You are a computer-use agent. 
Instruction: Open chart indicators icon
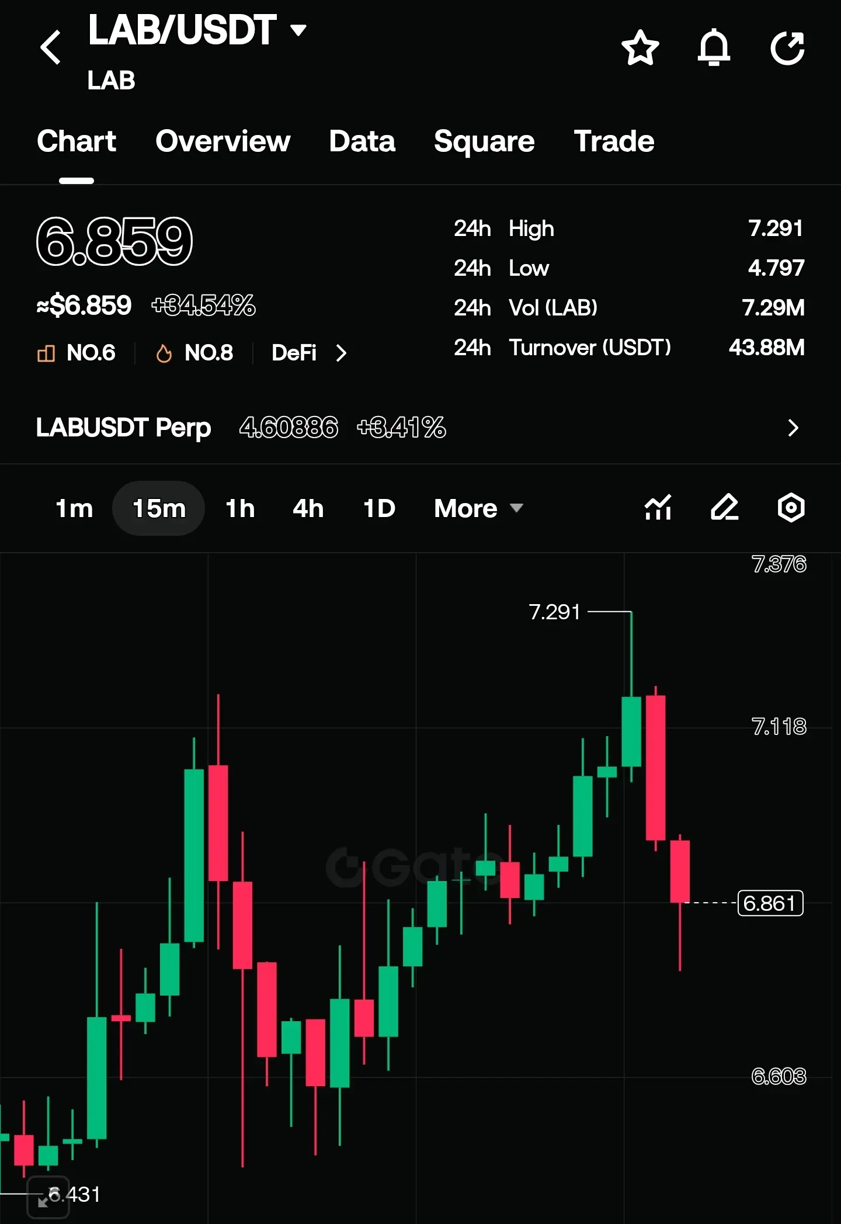[x=658, y=507]
